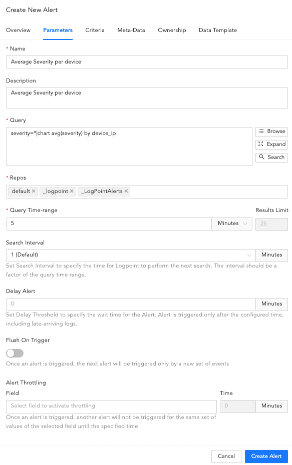The image size is (292, 465).
Task: Activate the Flush On Trigger control
Action: 15,353
